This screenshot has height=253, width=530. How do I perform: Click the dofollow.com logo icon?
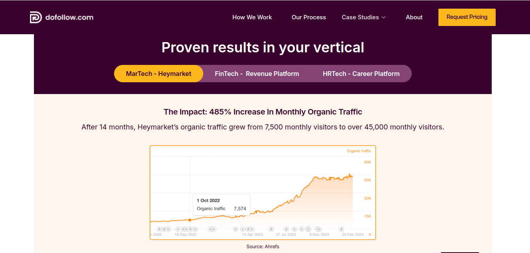pyautogui.click(x=36, y=17)
